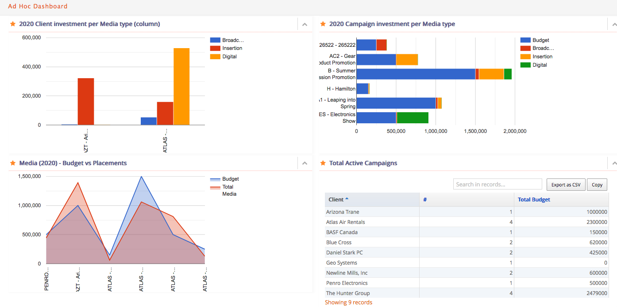Select the Arizona Trane row
The image size is (617, 307).
pyautogui.click(x=467, y=212)
